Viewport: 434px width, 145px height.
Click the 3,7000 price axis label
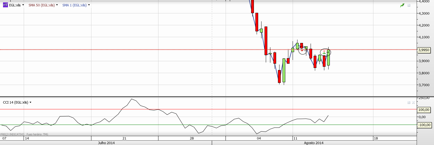point(424,85)
